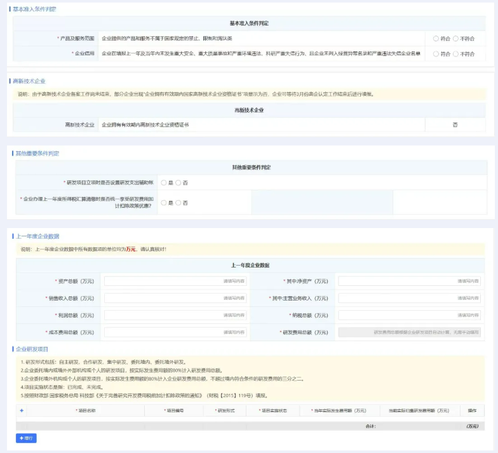Focus the 成本费用总额 input field
Viewport: 498px width, 453px height.
pos(175,332)
